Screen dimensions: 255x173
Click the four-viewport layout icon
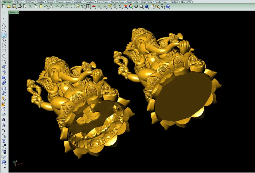(88, 6)
